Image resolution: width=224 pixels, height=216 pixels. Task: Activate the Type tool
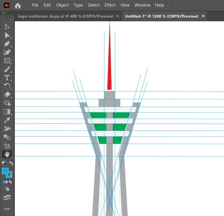7,78
